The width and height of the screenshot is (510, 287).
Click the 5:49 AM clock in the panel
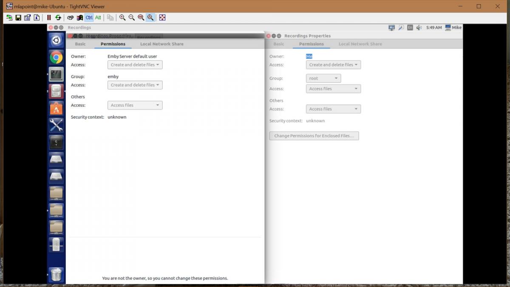(x=434, y=27)
